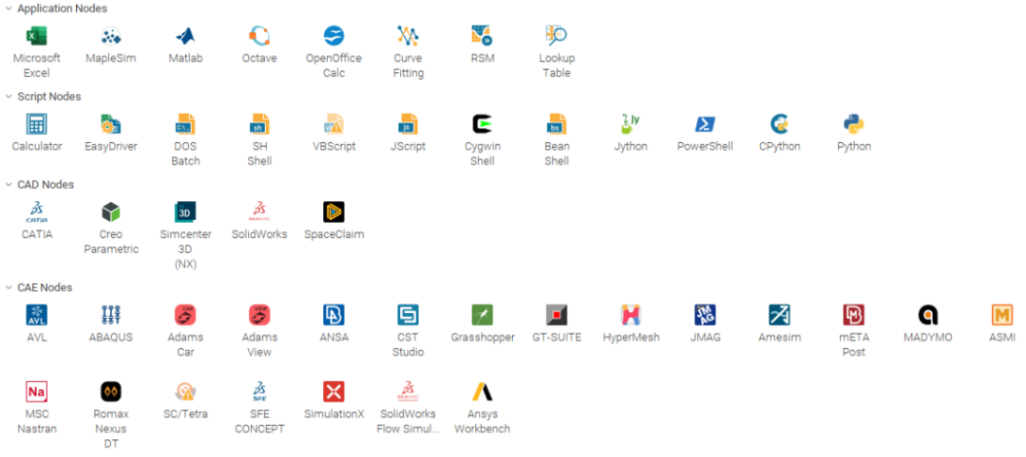
Task: Click the VBScript node icon
Action: (x=333, y=124)
